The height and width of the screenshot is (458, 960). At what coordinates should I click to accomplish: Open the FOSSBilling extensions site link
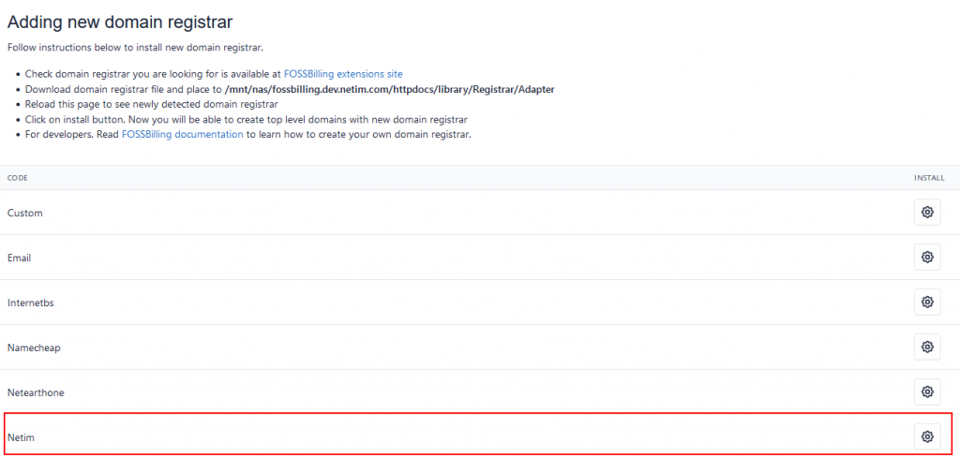[343, 74]
